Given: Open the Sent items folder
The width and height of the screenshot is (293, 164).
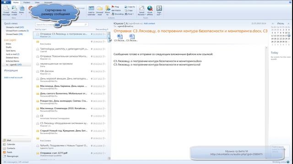Looking at the screenshot, I should (x=11, y=51).
